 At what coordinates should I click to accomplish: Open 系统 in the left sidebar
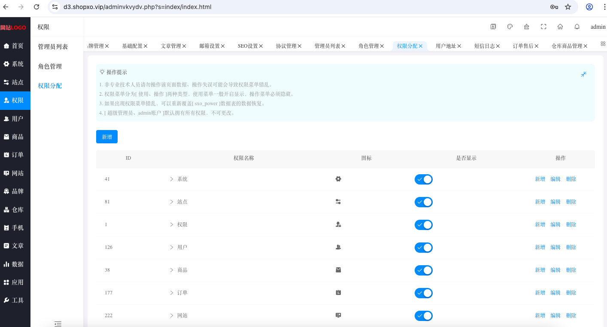click(15, 64)
